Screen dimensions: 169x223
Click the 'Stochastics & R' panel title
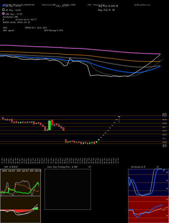click(138, 167)
